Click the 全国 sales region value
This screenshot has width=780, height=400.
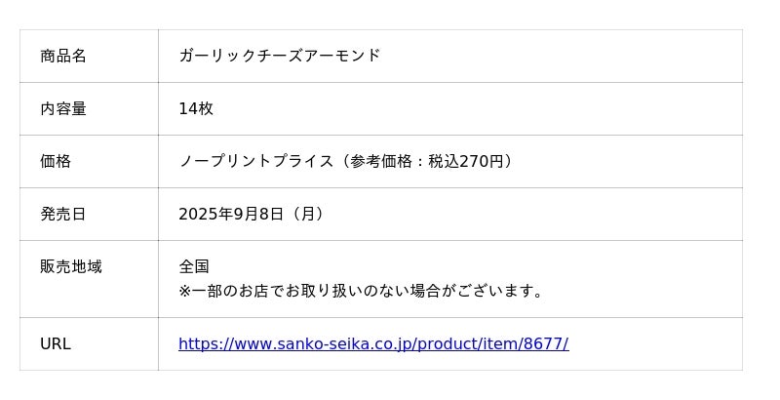point(194,266)
